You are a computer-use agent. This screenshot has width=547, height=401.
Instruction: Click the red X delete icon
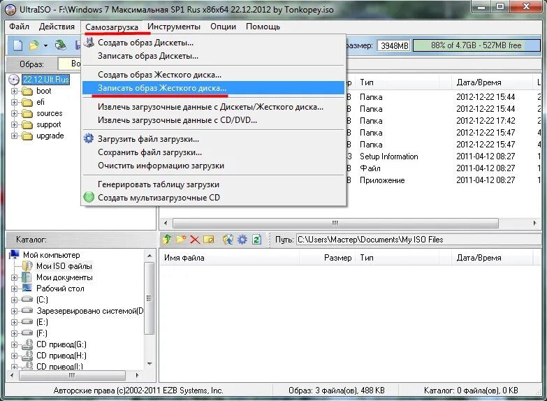coord(195,240)
